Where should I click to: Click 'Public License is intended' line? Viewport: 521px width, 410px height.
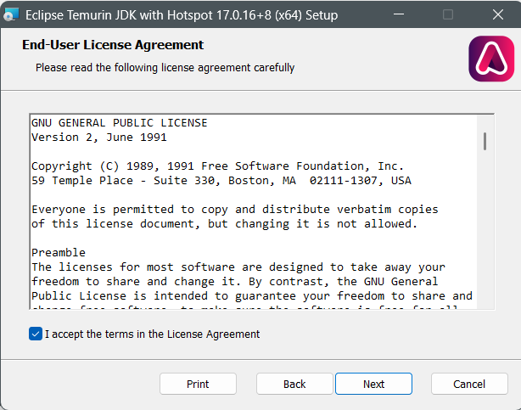pyautogui.click(x=252, y=295)
